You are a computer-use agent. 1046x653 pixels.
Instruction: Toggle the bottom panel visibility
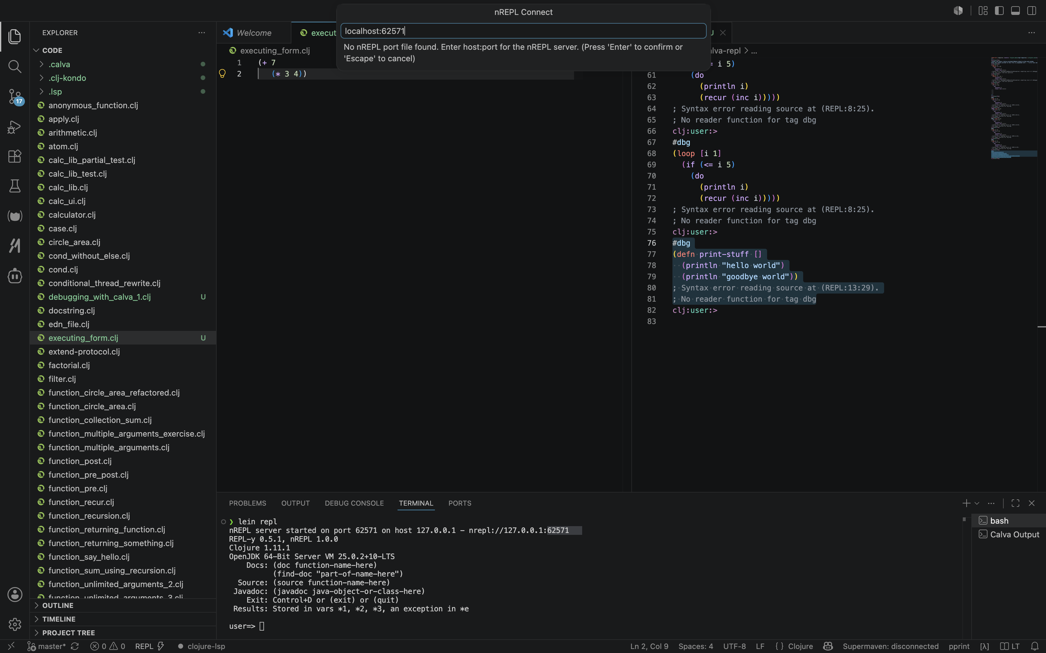tap(1015, 11)
